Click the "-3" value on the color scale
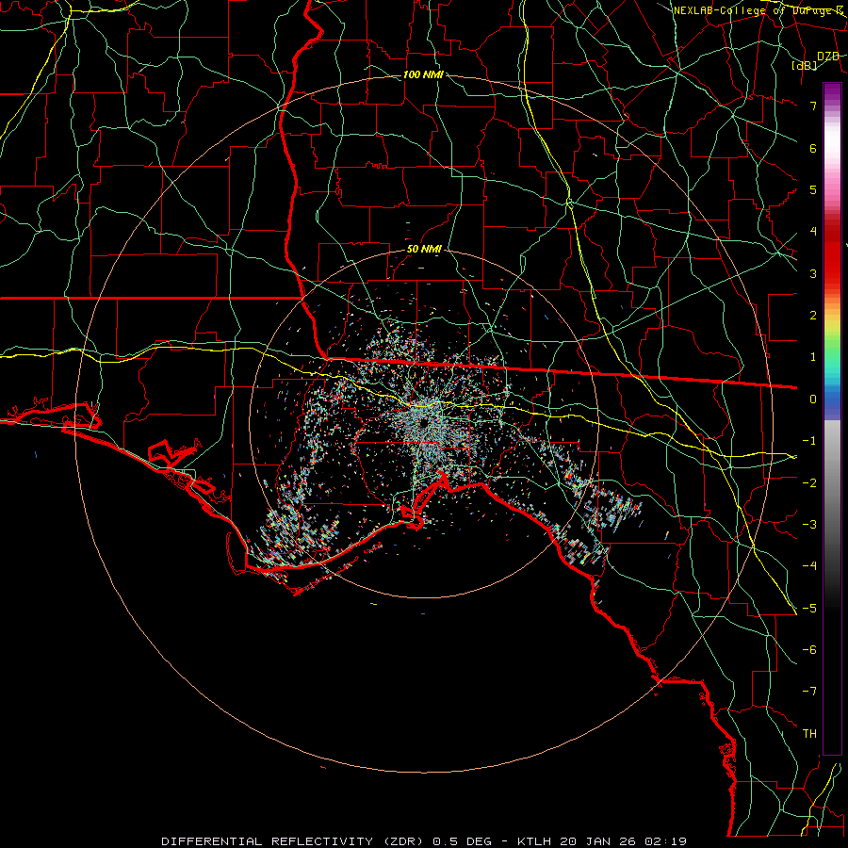 (x=809, y=525)
